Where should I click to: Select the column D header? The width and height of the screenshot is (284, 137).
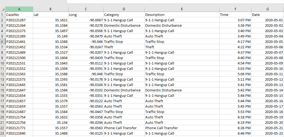[x=124, y=9]
